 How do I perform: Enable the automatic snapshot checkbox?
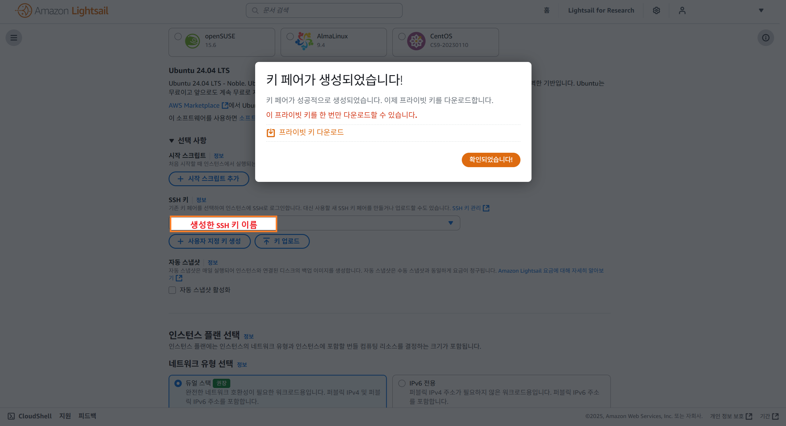172,290
